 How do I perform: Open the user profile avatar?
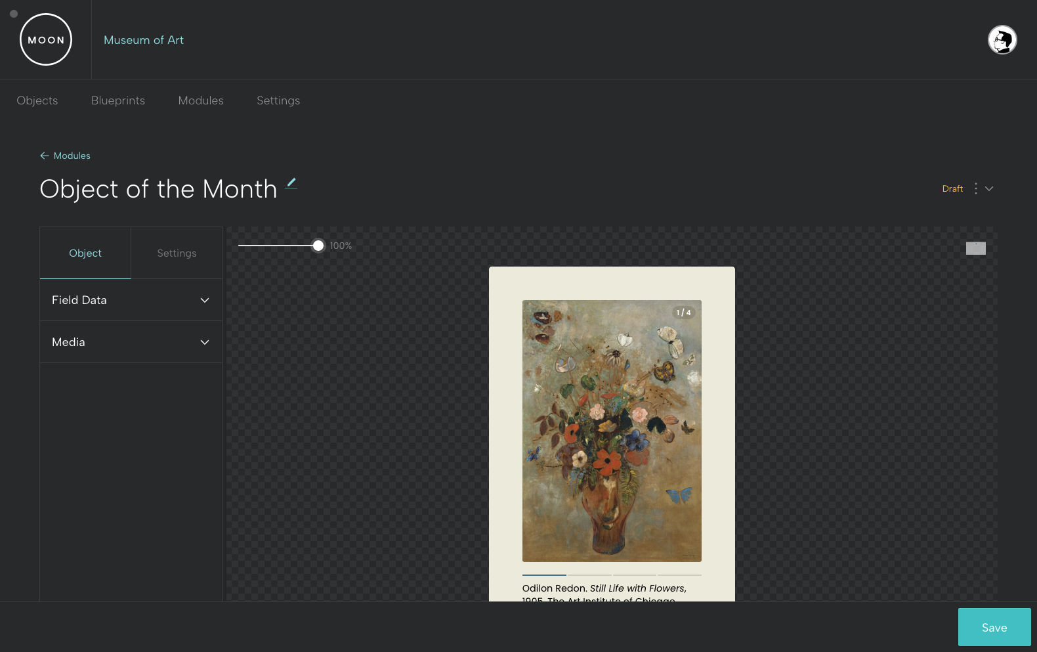[x=1002, y=39]
